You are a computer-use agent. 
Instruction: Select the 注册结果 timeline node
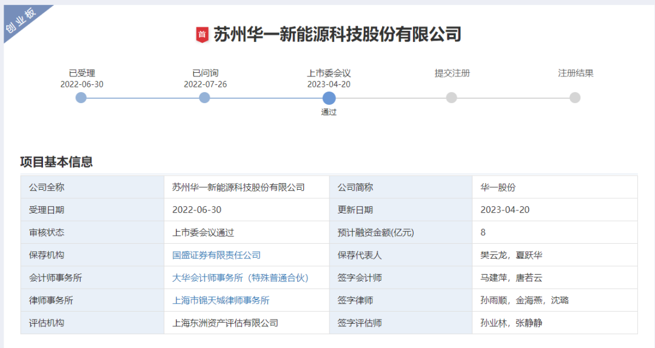click(575, 98)
